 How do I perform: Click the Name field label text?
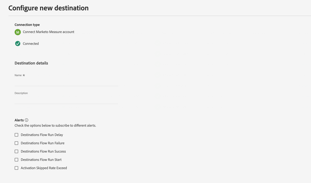pos(18,75)
